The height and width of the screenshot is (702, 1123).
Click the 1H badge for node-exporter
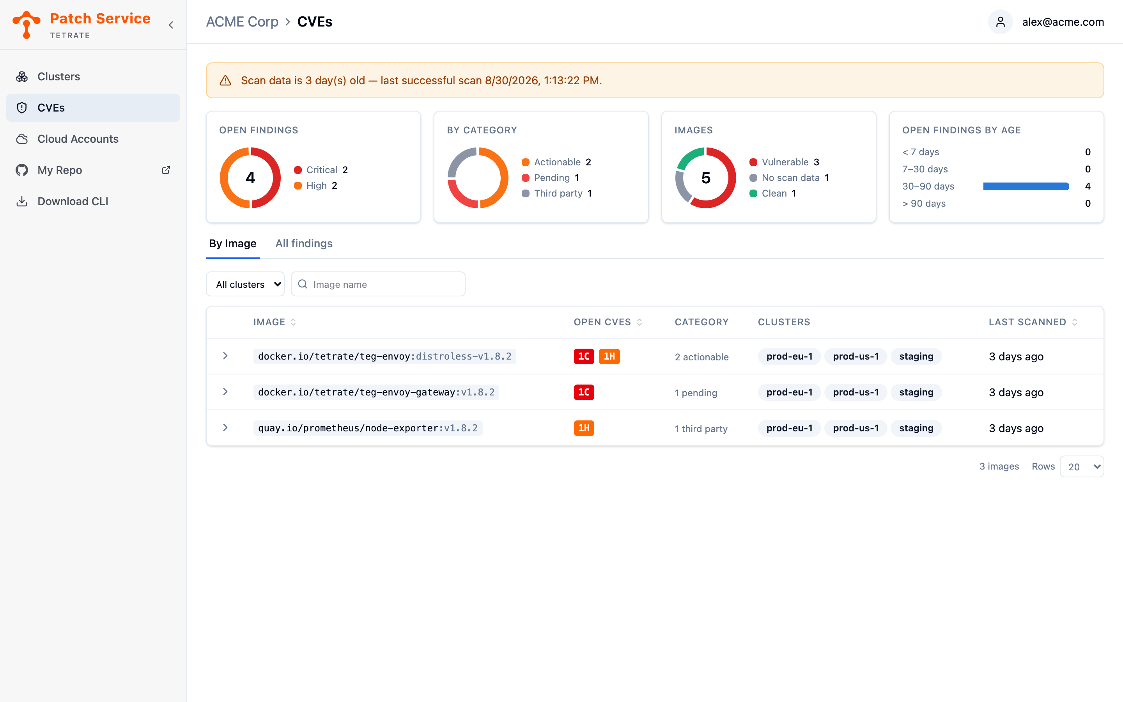click(584, 428)
